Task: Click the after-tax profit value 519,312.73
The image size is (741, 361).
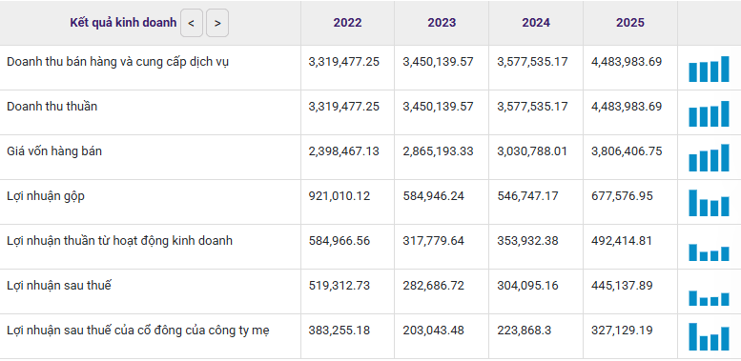Action: pos(340,286)
